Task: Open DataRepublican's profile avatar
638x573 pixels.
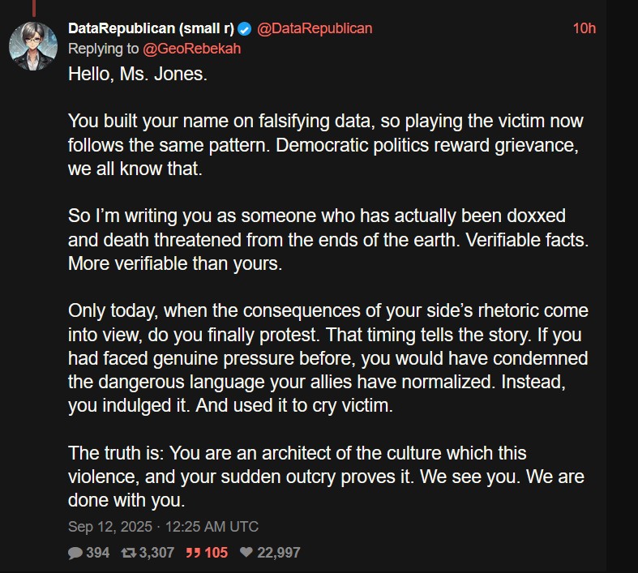Action: [32, 46]
